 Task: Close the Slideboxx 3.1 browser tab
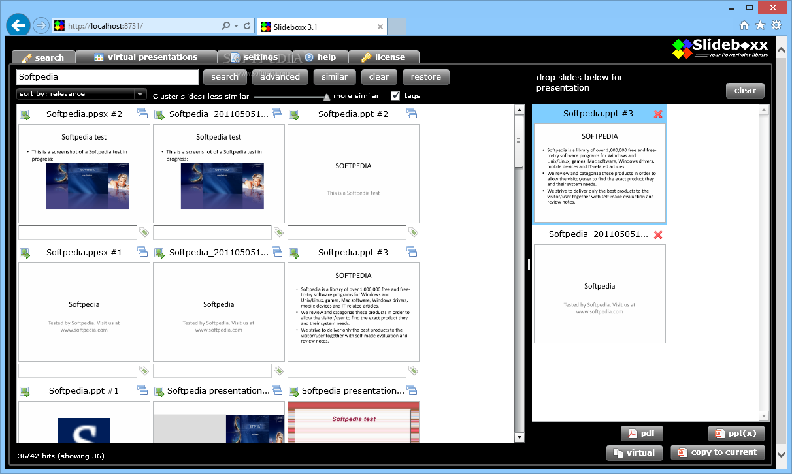point(380,27)
